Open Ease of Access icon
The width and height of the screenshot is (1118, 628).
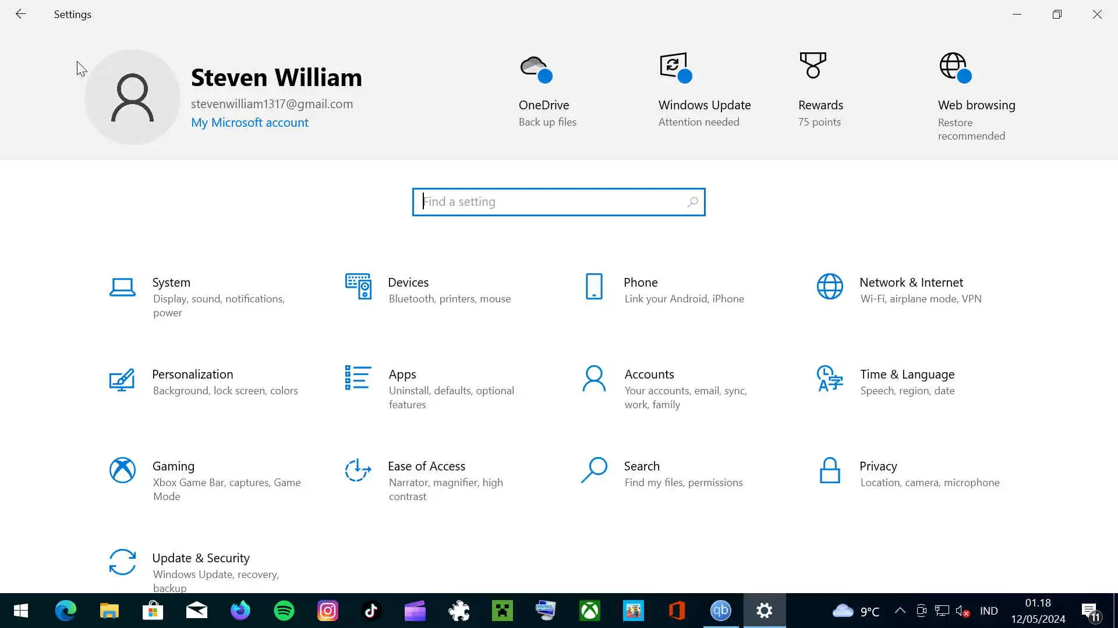pyautogui.click(x=358, y=470)
